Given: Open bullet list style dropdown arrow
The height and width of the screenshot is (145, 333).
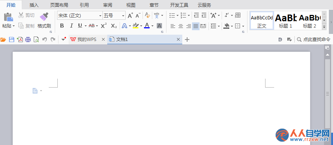Looking at the screenshot, I should pos(177,15).
